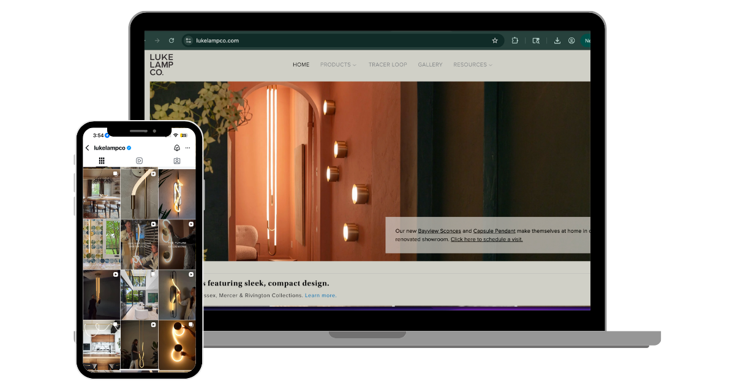Click the Luke Lamp Co. logo
This screenshot has height=386, width=735.
(162, 65)
